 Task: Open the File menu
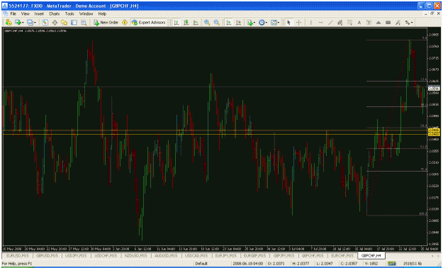[13, 13]
